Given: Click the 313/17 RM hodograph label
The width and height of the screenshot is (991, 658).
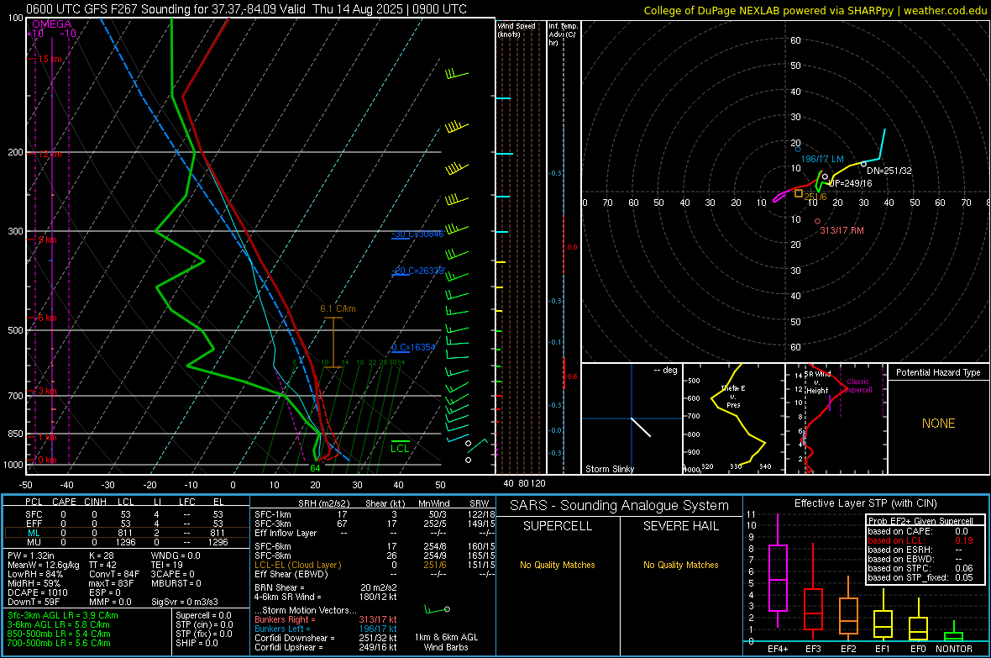Looking at the screenshot, I should tap(842, 230).
